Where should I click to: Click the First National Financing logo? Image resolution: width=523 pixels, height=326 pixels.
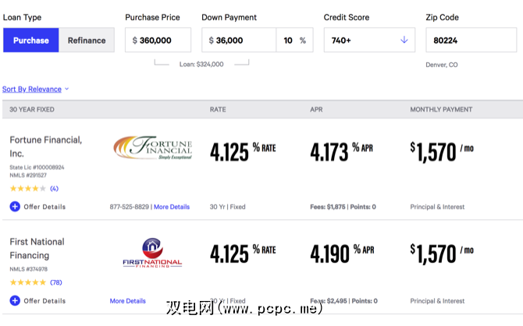coord(152,253)
